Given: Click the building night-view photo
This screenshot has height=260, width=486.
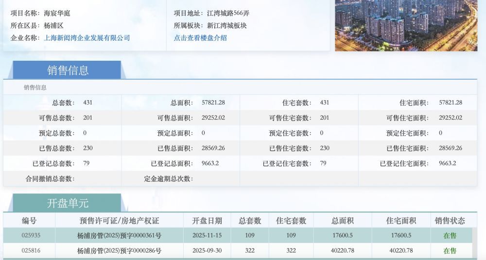Looking at the screenshot, I should click(406, 24).
